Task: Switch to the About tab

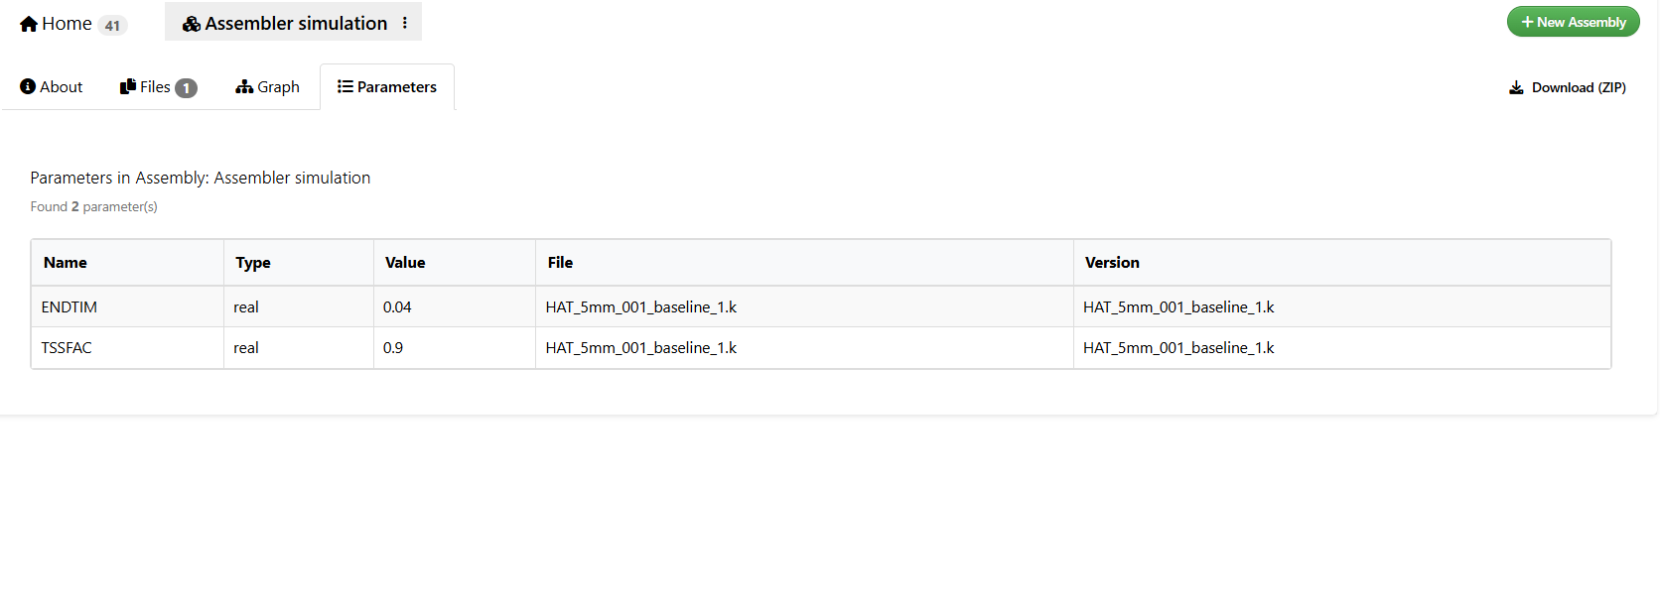Action: point(52,87)
